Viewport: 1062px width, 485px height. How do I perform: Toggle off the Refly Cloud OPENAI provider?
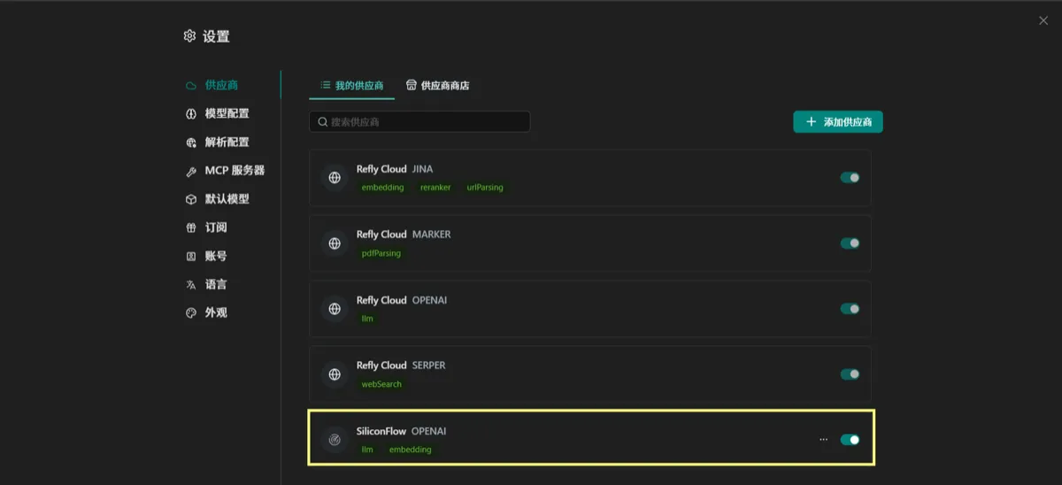coord(850,309)
